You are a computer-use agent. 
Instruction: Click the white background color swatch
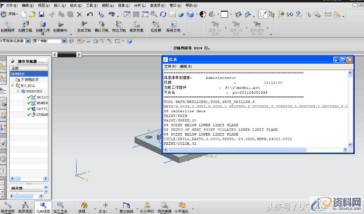224,14
